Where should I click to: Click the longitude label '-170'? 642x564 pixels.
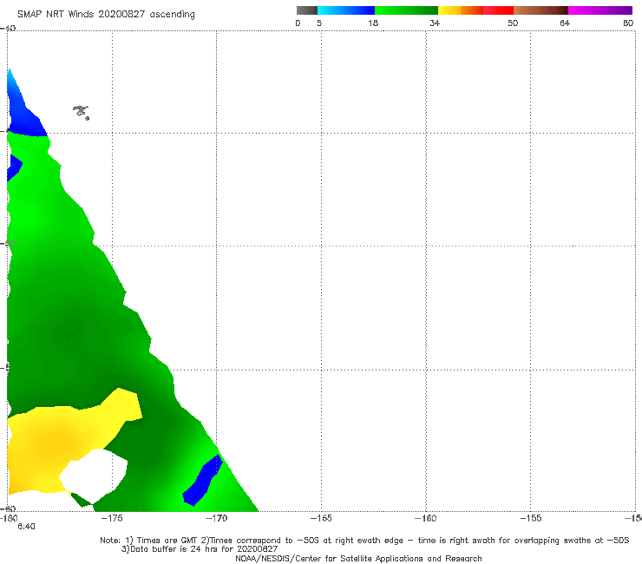(216, 518)
